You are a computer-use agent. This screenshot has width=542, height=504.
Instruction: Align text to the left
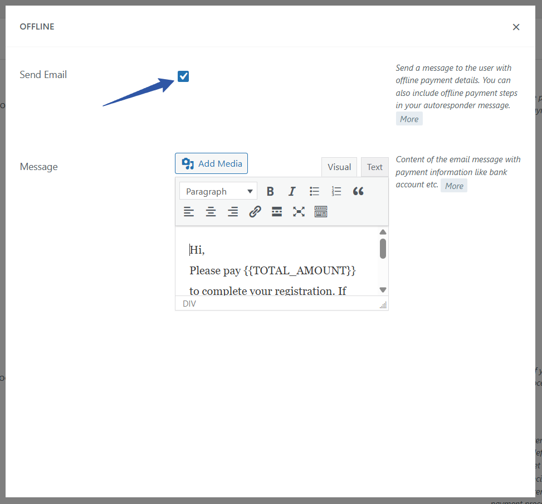tap(189, 212)
